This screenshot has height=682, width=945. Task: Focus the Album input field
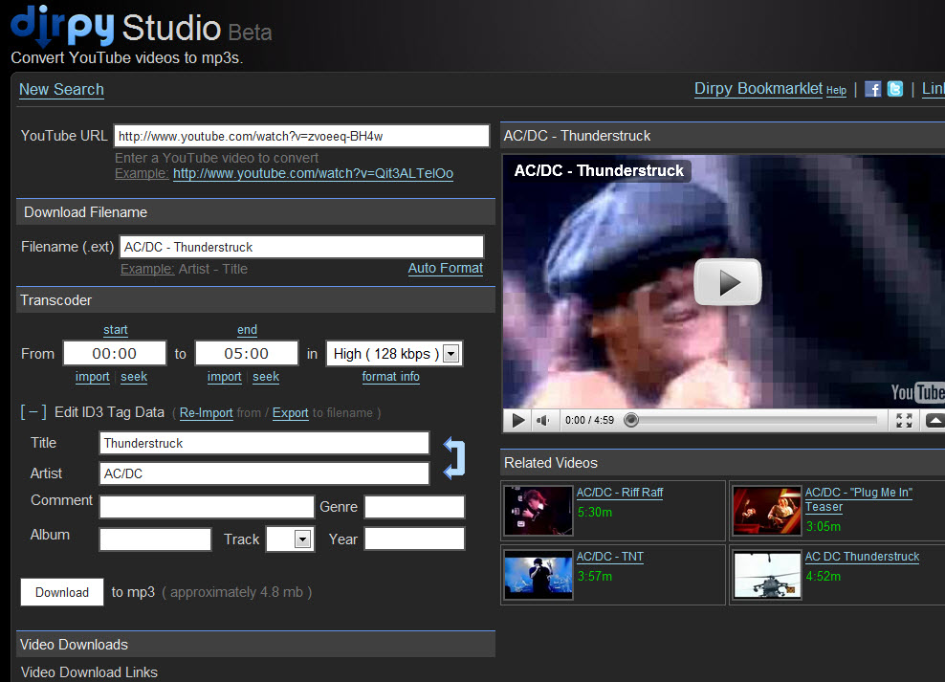tap(155, 539)
